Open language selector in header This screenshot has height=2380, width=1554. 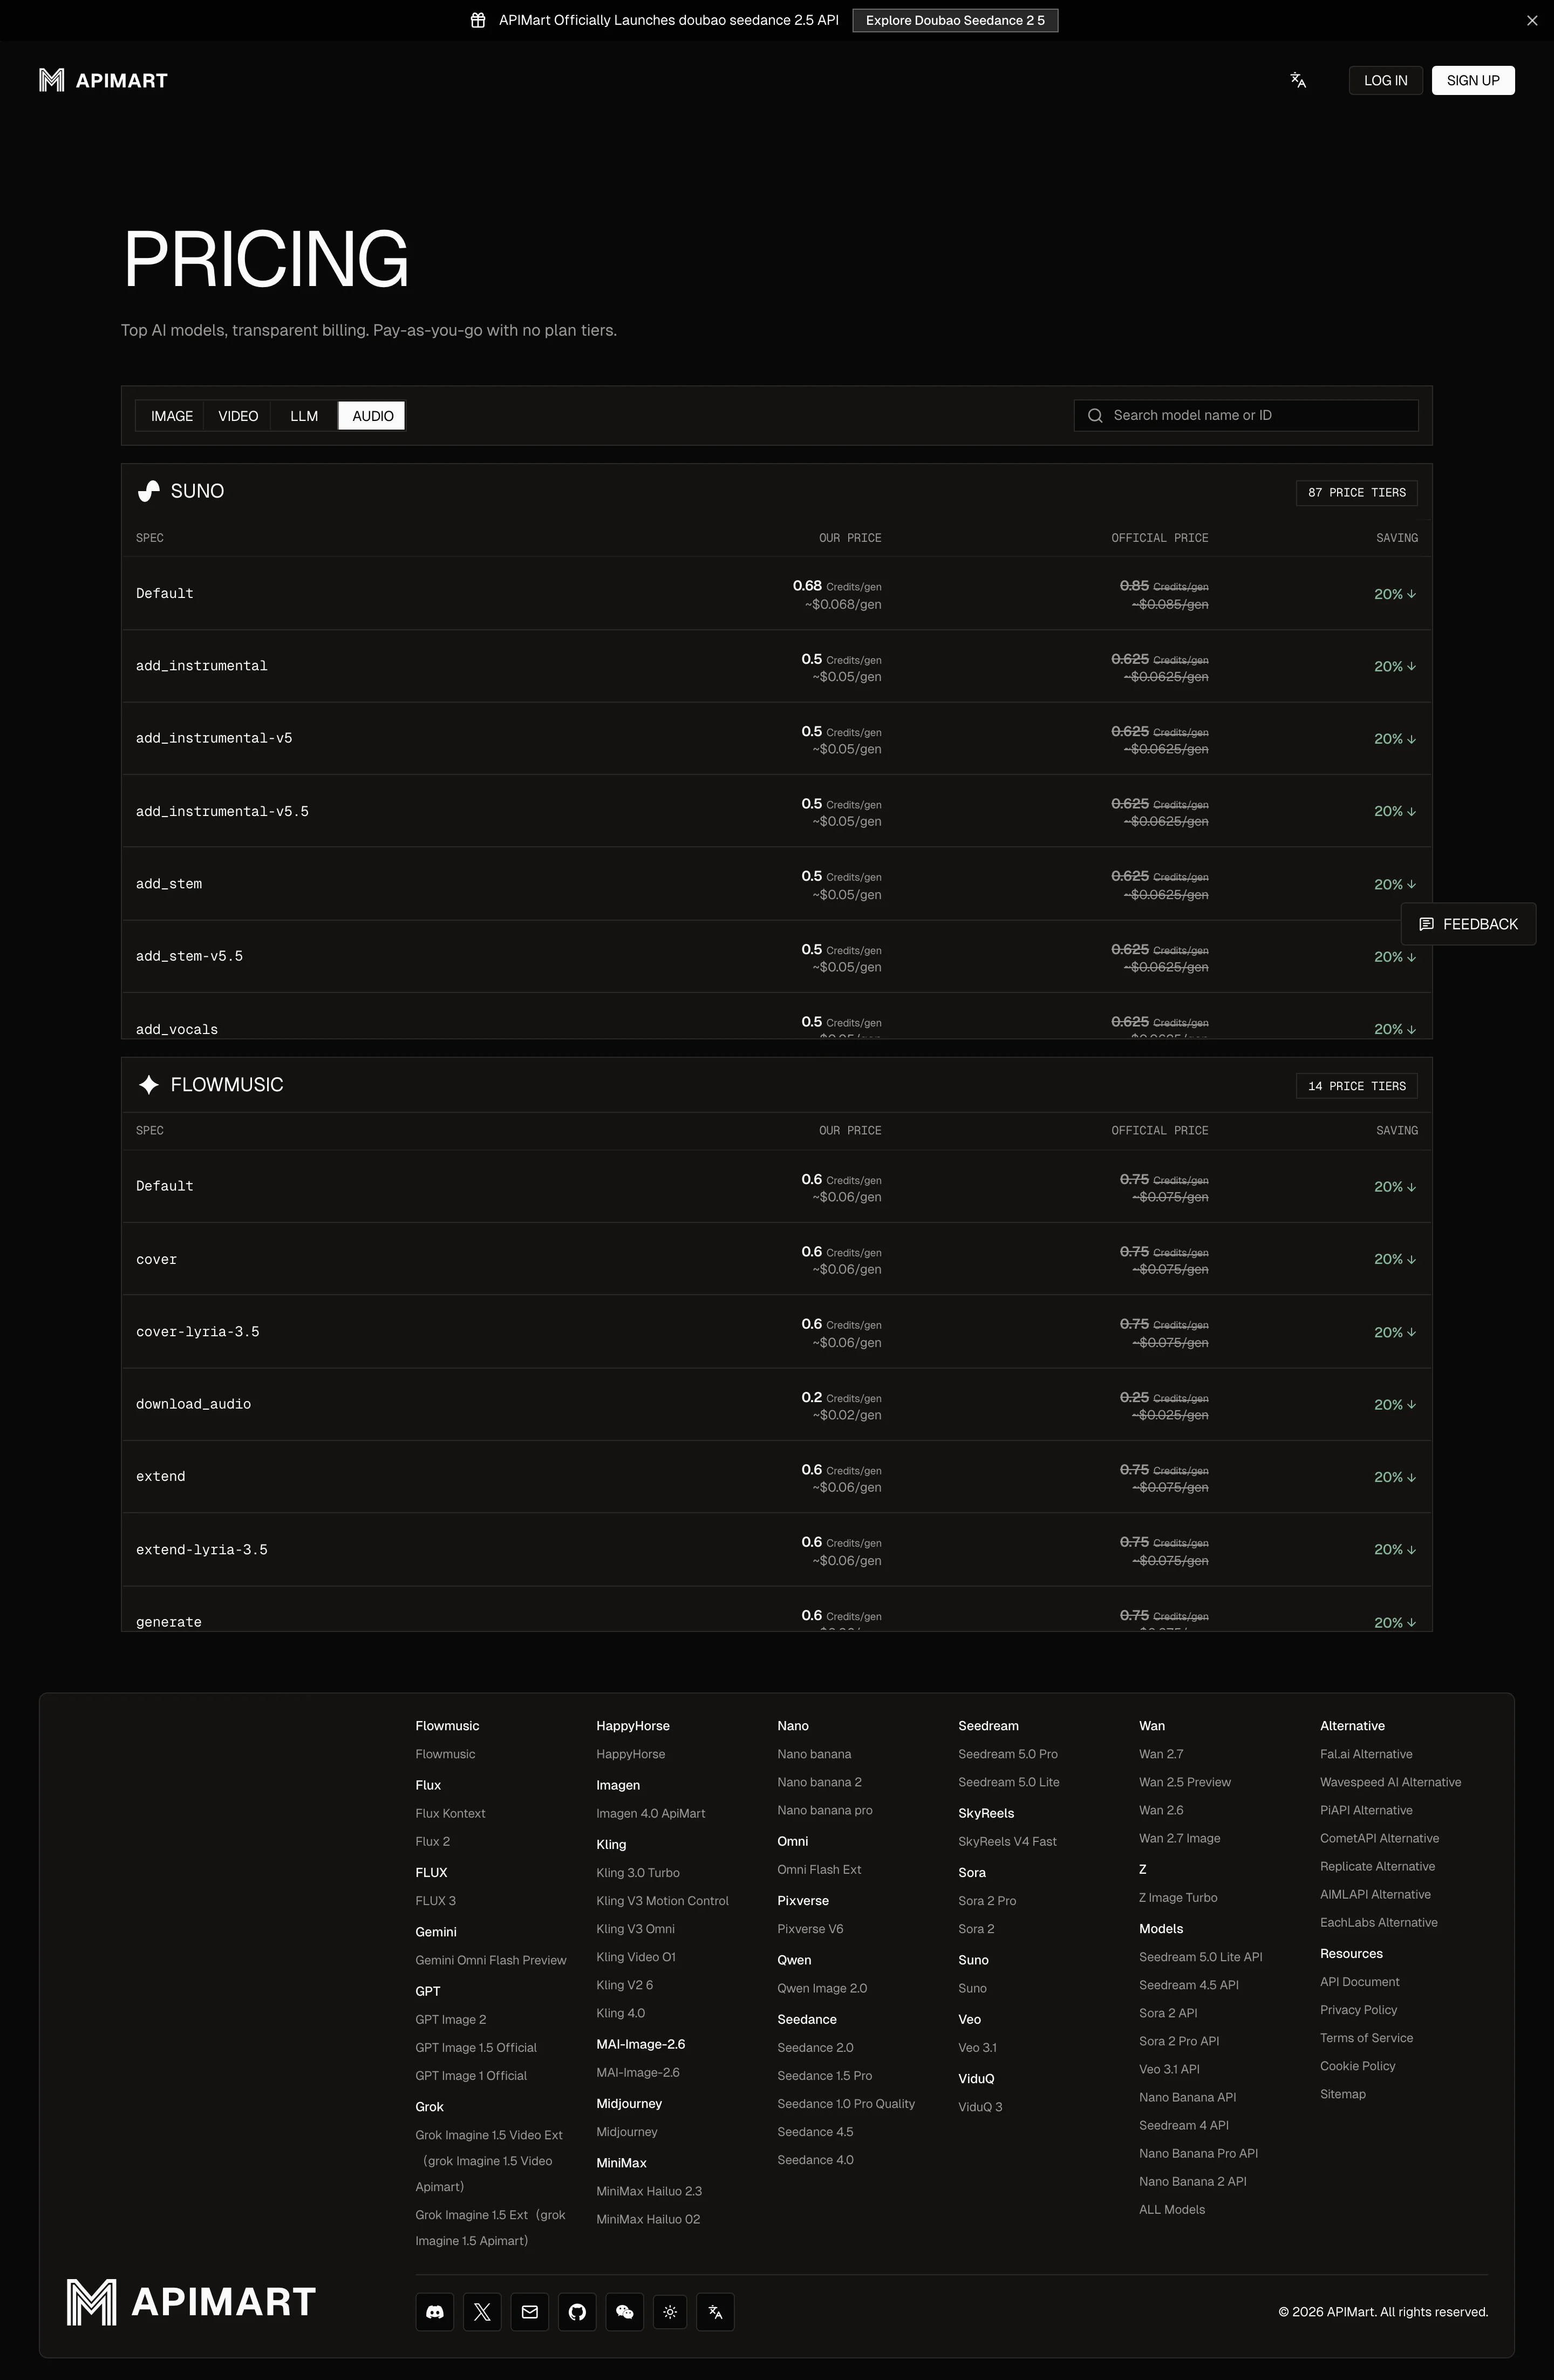[1298, 80]
